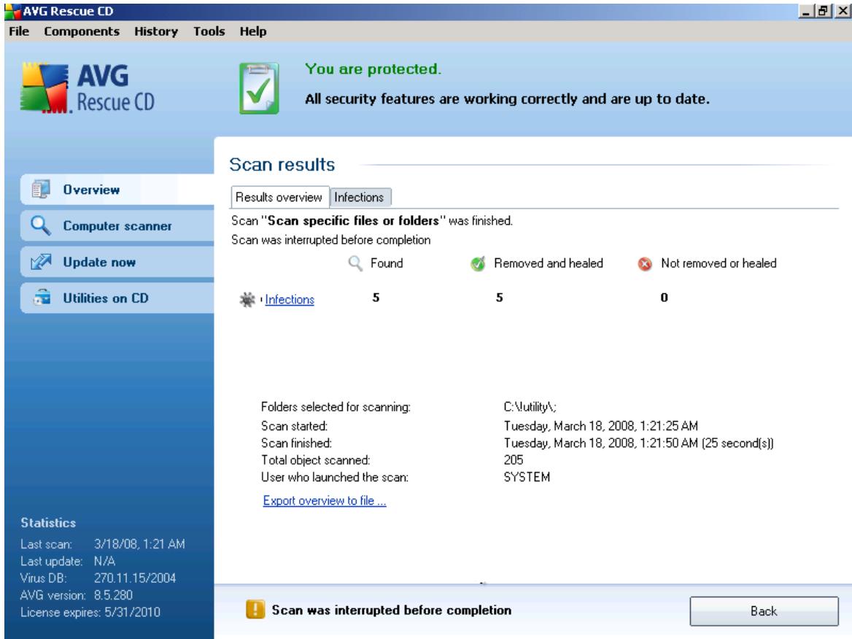
Task: Click AVG version value 8.5.280
Action: click(114, 595)
